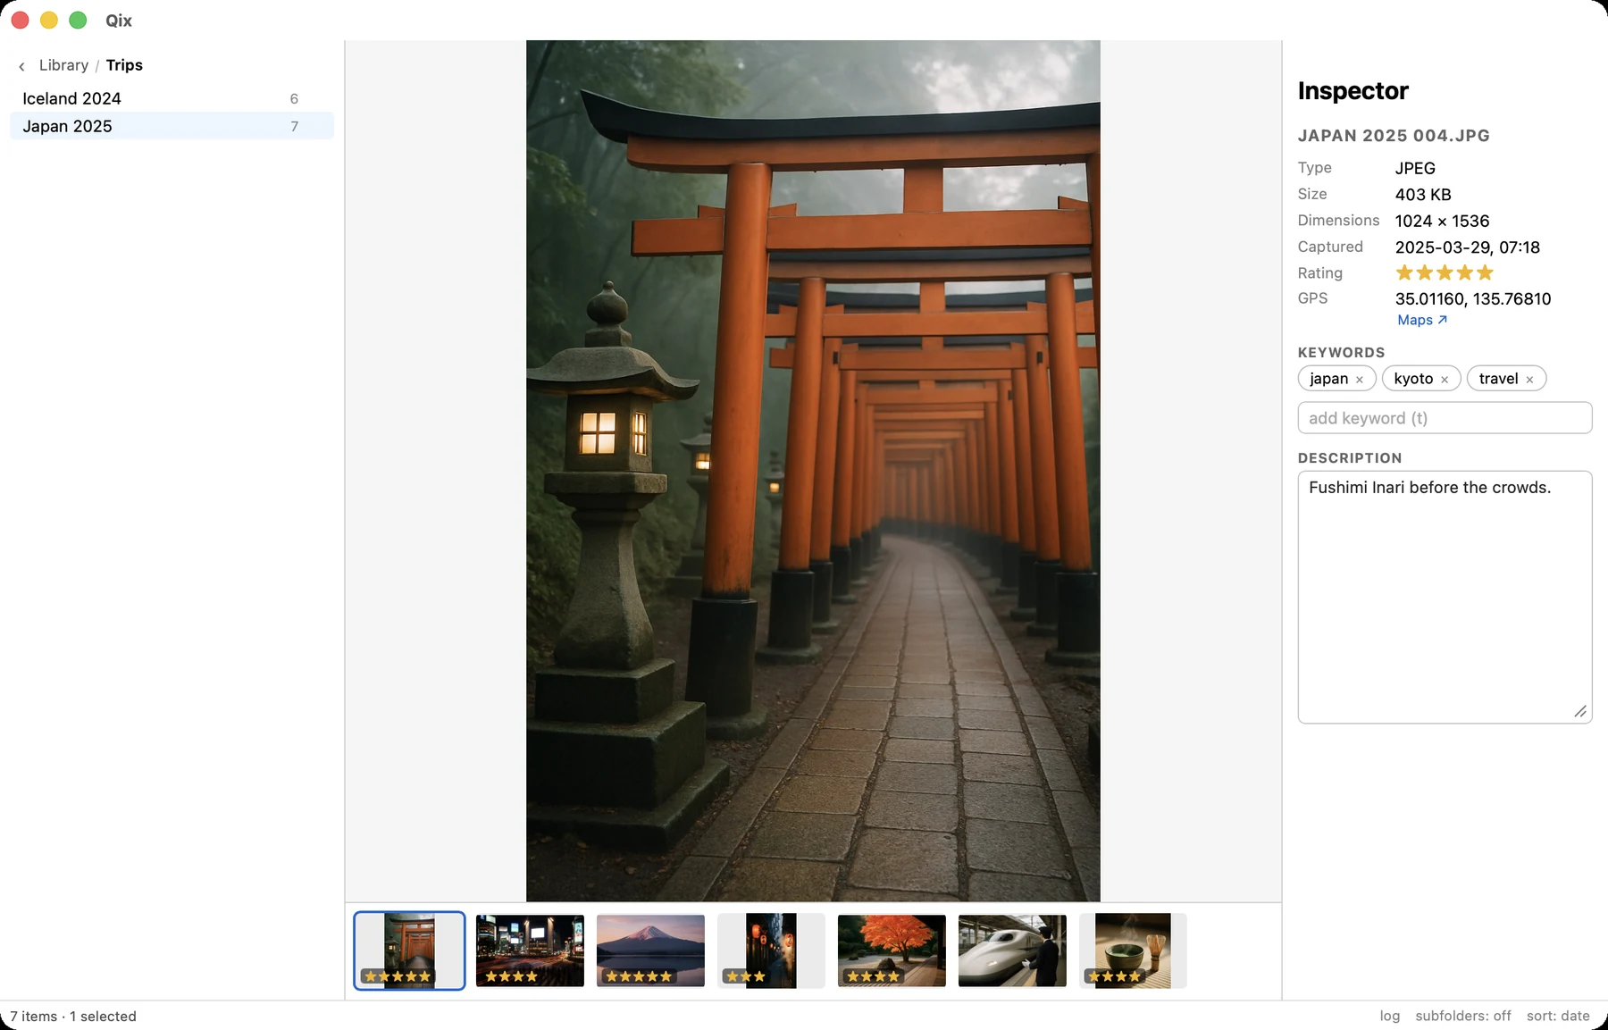Click the size value 403 KB
The image size is (1608, 1030).
[x=1423, y=195]
